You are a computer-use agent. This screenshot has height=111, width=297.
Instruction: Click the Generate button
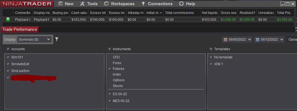pyautogui.click(x=292, y=40)
